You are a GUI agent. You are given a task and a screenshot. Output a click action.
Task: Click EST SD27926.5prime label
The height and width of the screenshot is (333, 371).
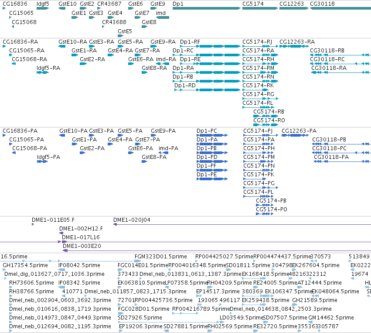(x=140, y=318)
